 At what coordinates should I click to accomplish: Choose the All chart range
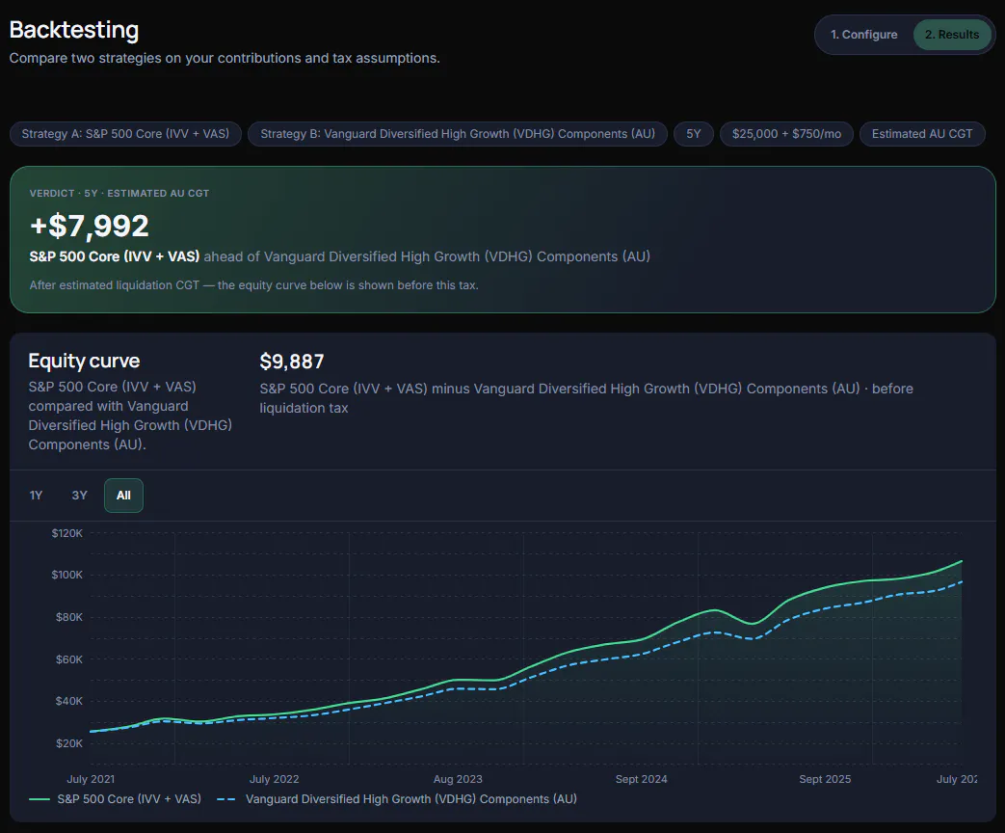pyautogui.click(x=123, y=495)
